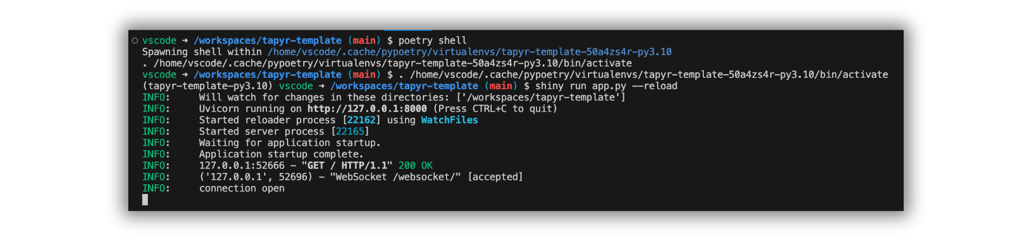Click reloader process ID 22162
This screenshot has height=241, width=1032.
pos(361,120)
